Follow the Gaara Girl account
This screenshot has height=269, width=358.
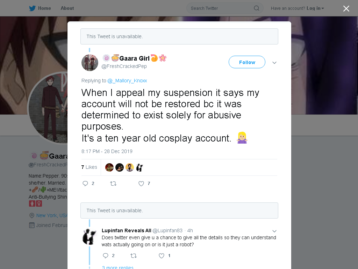tap(247, 62)
